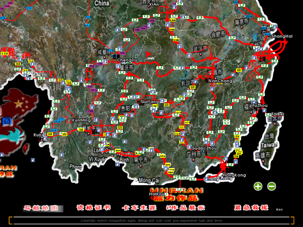Click the TaiBei city label
The width and height of the screenshot is (303, 227).
point(278,114)
